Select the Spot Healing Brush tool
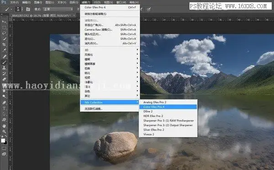 pos(4,56)
